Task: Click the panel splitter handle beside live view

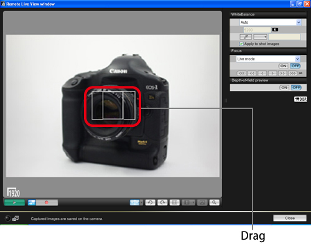Action: [226, 101]
